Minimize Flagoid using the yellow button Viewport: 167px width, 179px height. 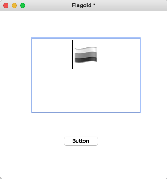point(14,5)
